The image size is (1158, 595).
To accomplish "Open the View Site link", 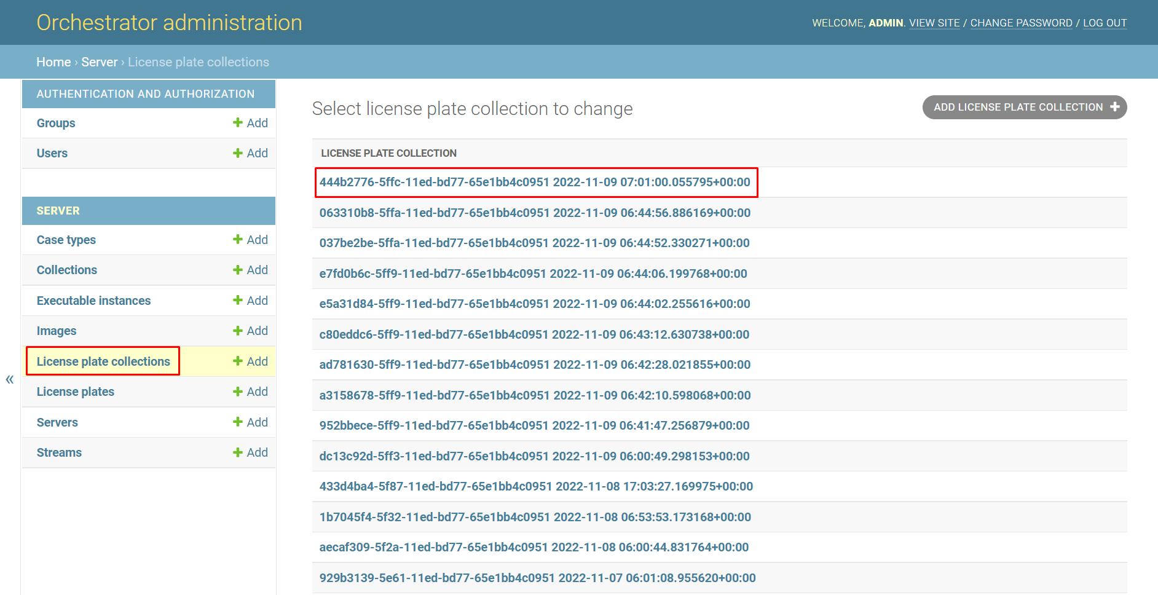I will [934, 23].
